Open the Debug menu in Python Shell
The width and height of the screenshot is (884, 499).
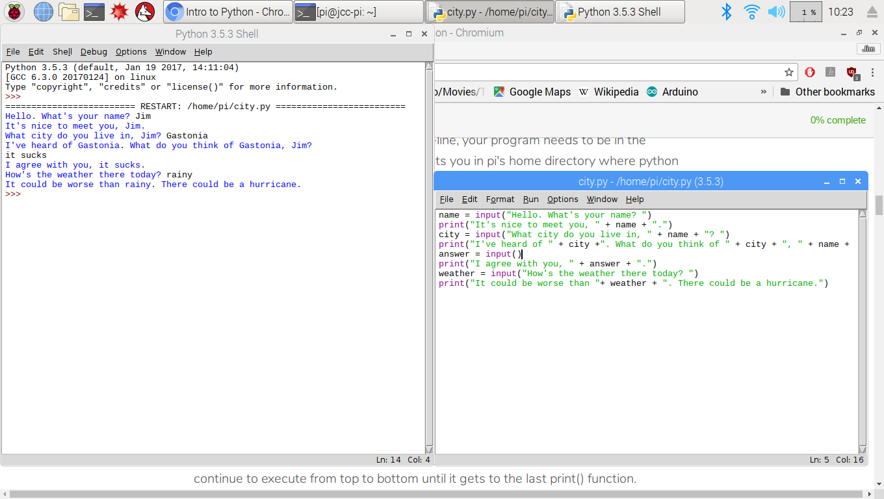93,51
